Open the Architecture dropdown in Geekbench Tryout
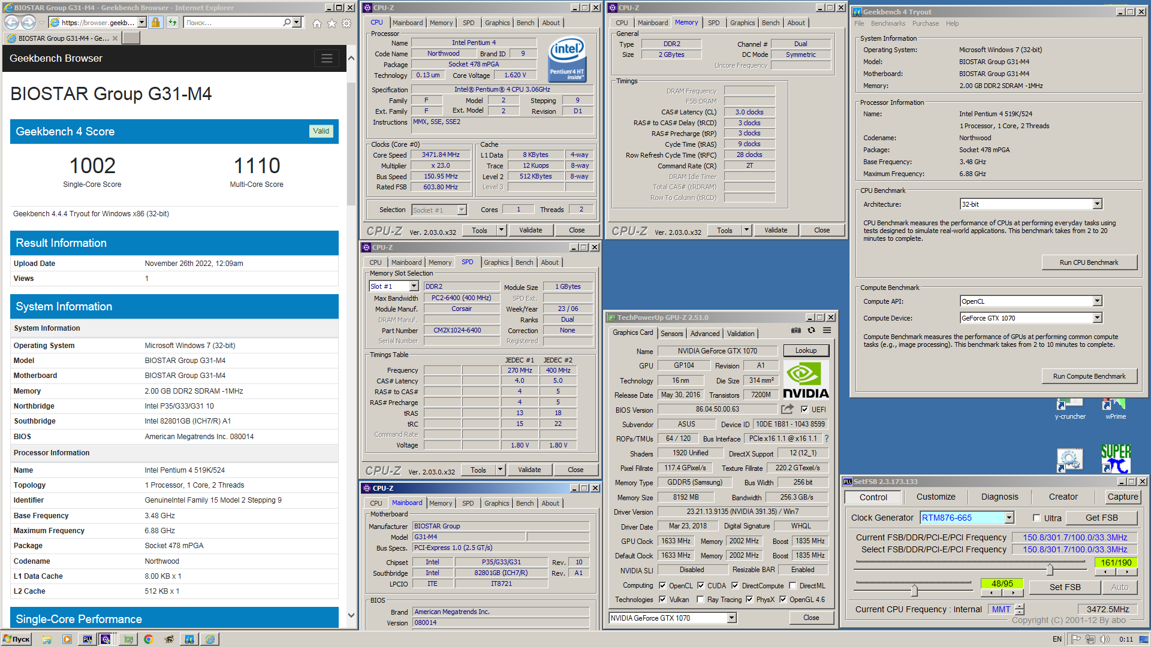1151x647 pixels. 1097,204
